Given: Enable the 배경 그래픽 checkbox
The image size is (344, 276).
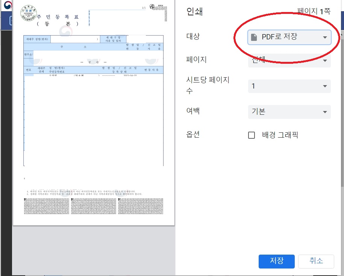Looking at the screenshot, I should tap(251, 135).
